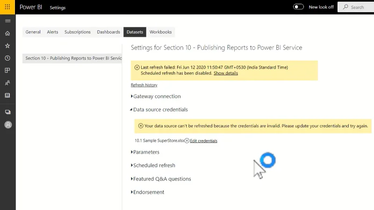This screenshot has width=374, height=210.
Task: Open Workspaces icon in sidebar
Action: (x=7, y=112)
